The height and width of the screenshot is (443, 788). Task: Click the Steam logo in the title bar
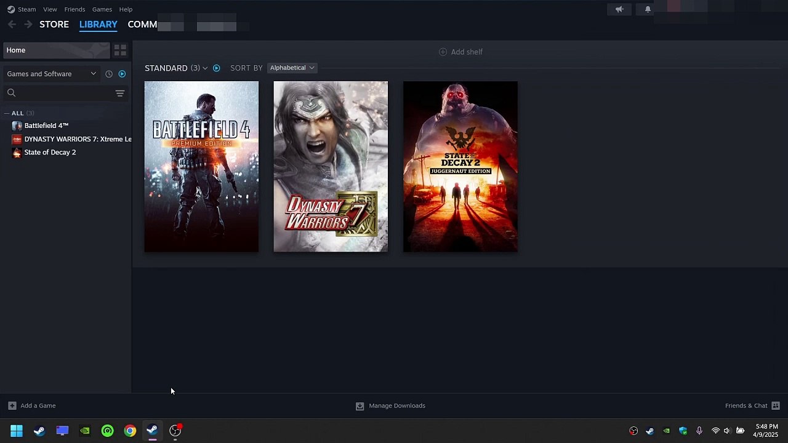11,9
